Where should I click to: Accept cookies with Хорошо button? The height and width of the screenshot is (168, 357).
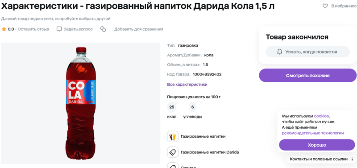(x=317, y=145)
